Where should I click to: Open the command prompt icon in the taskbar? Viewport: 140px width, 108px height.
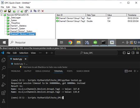tap(104, 42)
